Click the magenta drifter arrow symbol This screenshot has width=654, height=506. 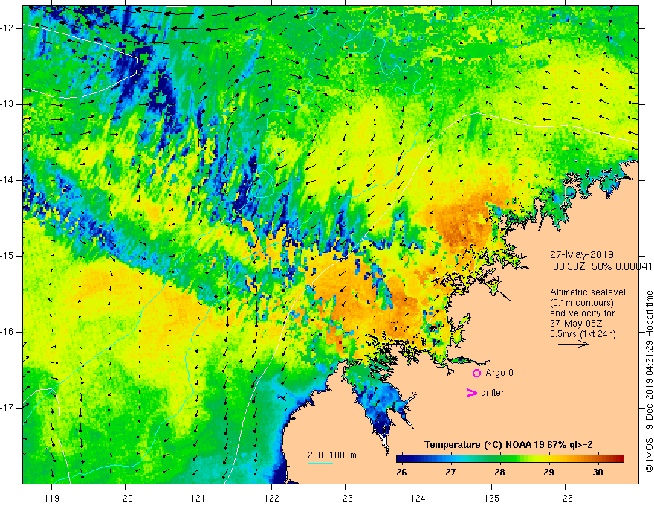471,393
